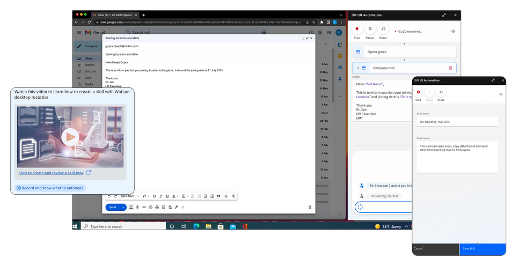
Task: Shrink the large IBM UI Automation panel
Action: 444,15
